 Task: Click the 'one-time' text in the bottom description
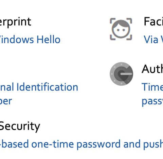(53, 144)
